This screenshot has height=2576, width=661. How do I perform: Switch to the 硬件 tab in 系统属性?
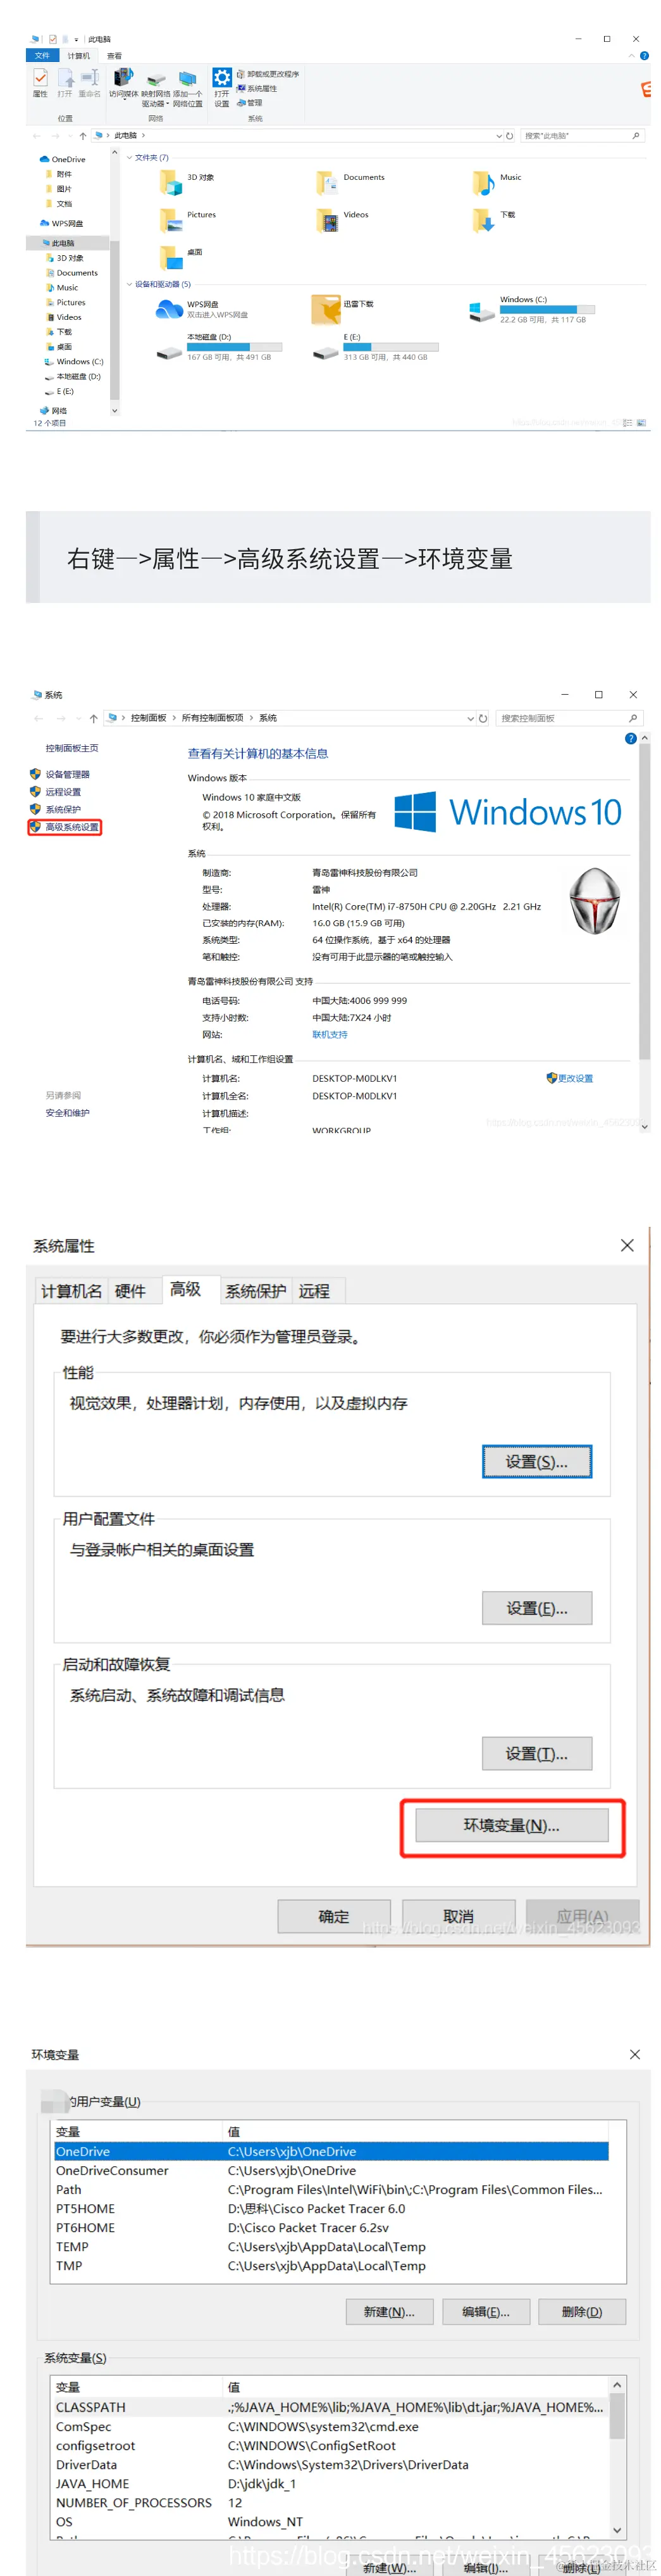(x=130, y=1291)
